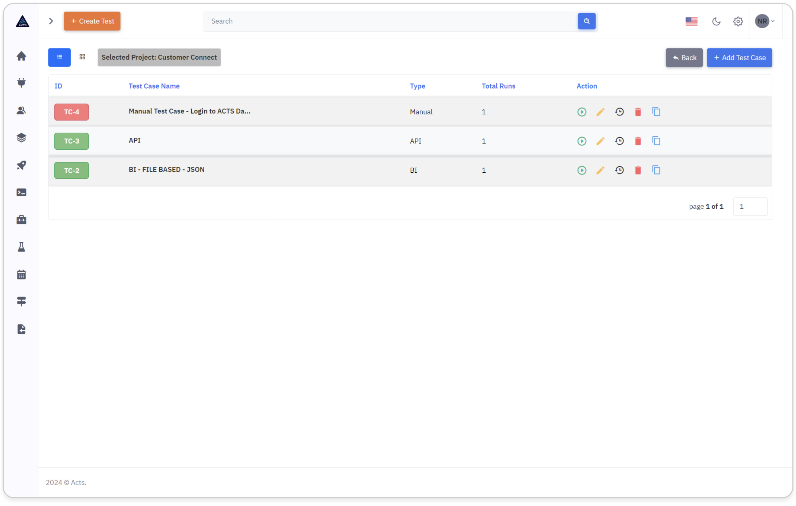Viewport: 796px width, 506px height.
Task: Sort by the ID column header
Action: [58, 86]
